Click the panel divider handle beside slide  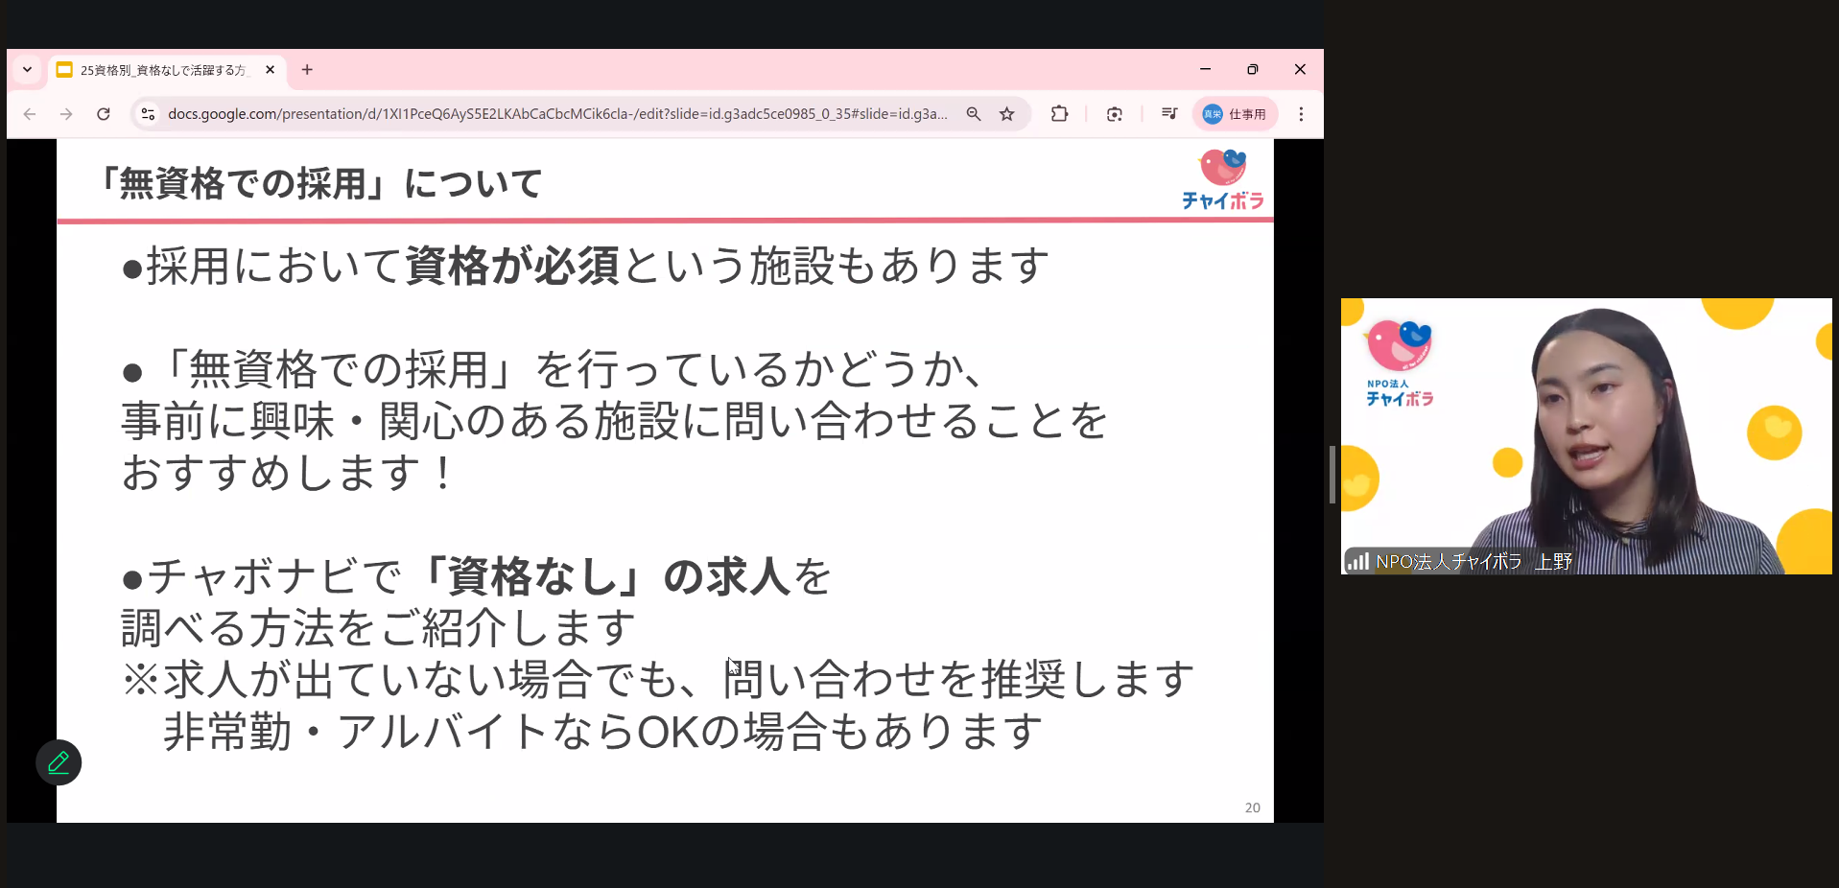click(x=1332, y=475)
